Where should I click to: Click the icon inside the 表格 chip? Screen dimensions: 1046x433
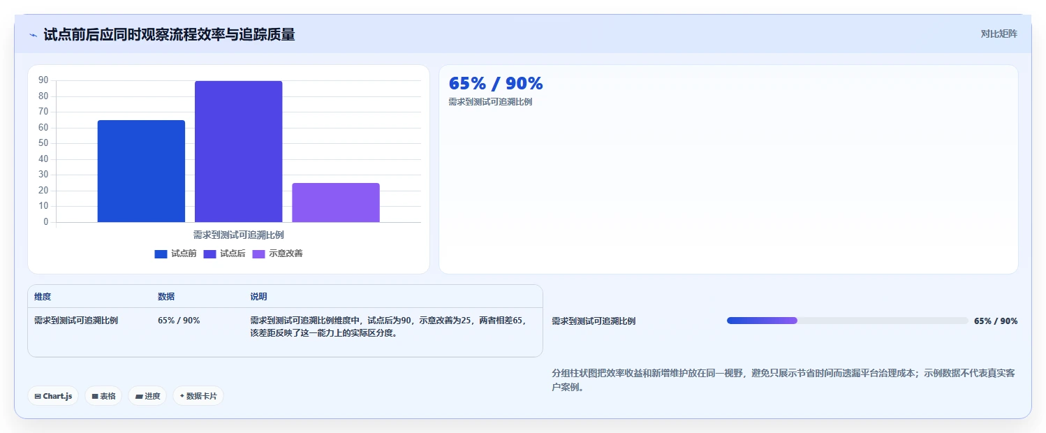95,396
